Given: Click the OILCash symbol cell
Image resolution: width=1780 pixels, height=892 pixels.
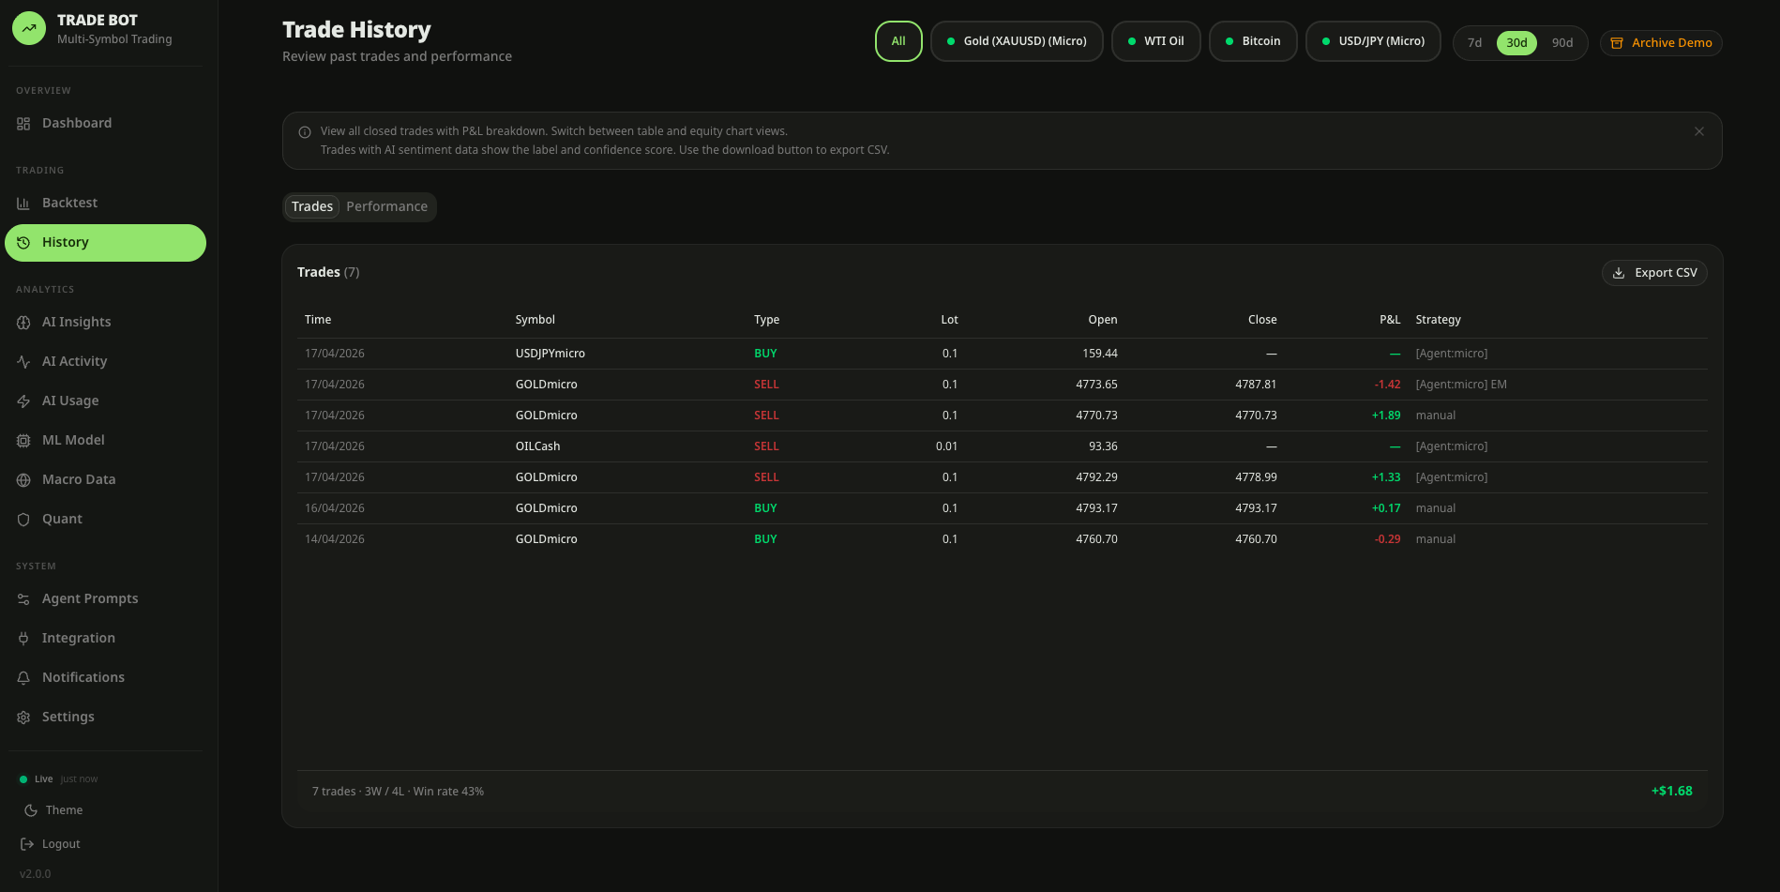Looking at the screenshot, I should point(538,446).
